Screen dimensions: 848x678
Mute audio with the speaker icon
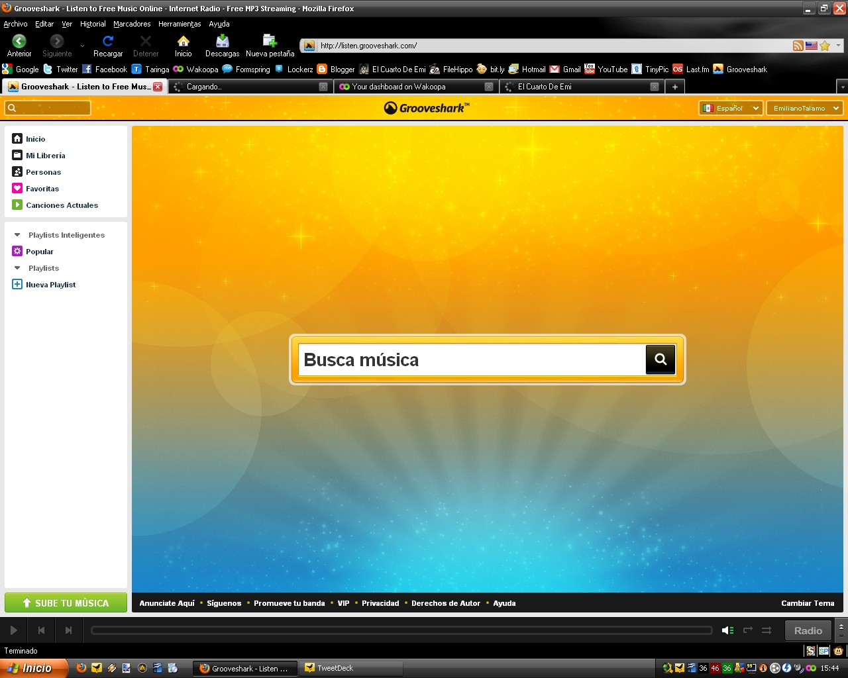(727, 630)
